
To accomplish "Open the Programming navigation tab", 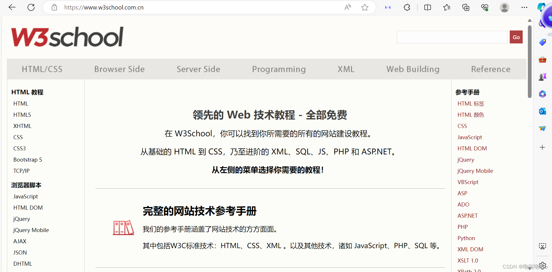I will tap(279, 69).
